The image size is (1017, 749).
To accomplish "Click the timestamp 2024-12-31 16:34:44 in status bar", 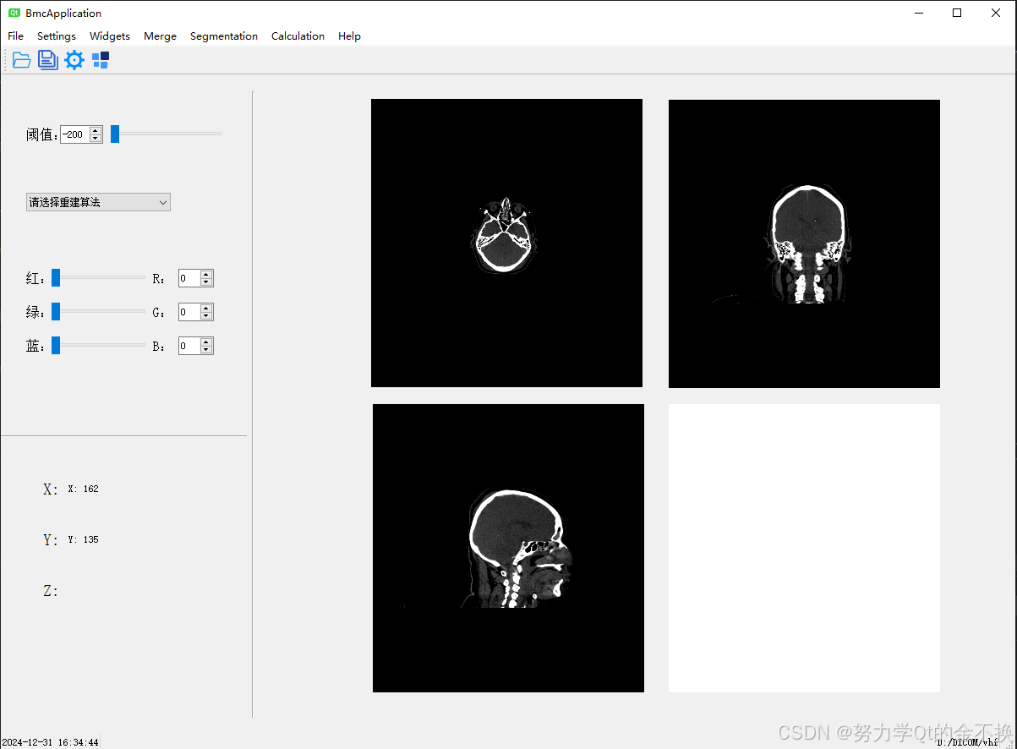I will point(50,742).
